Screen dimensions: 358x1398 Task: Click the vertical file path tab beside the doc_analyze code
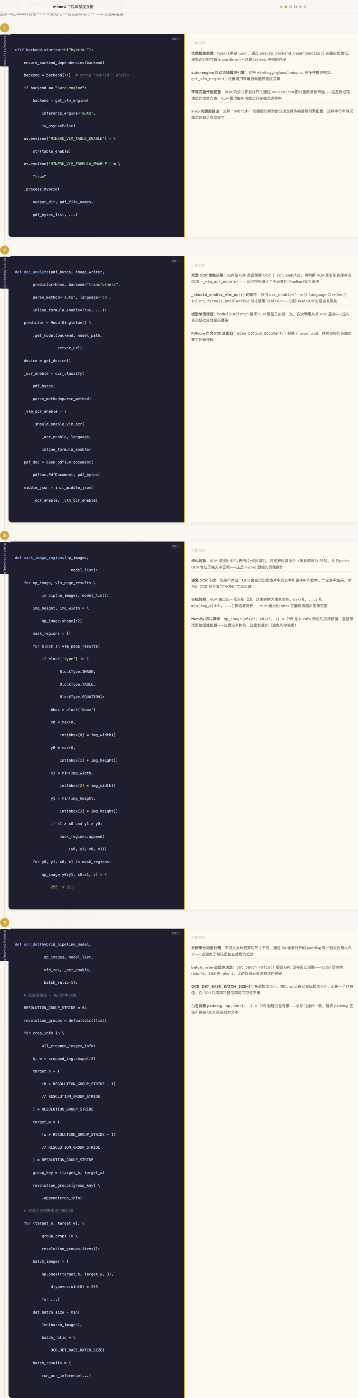coord(4,273)
